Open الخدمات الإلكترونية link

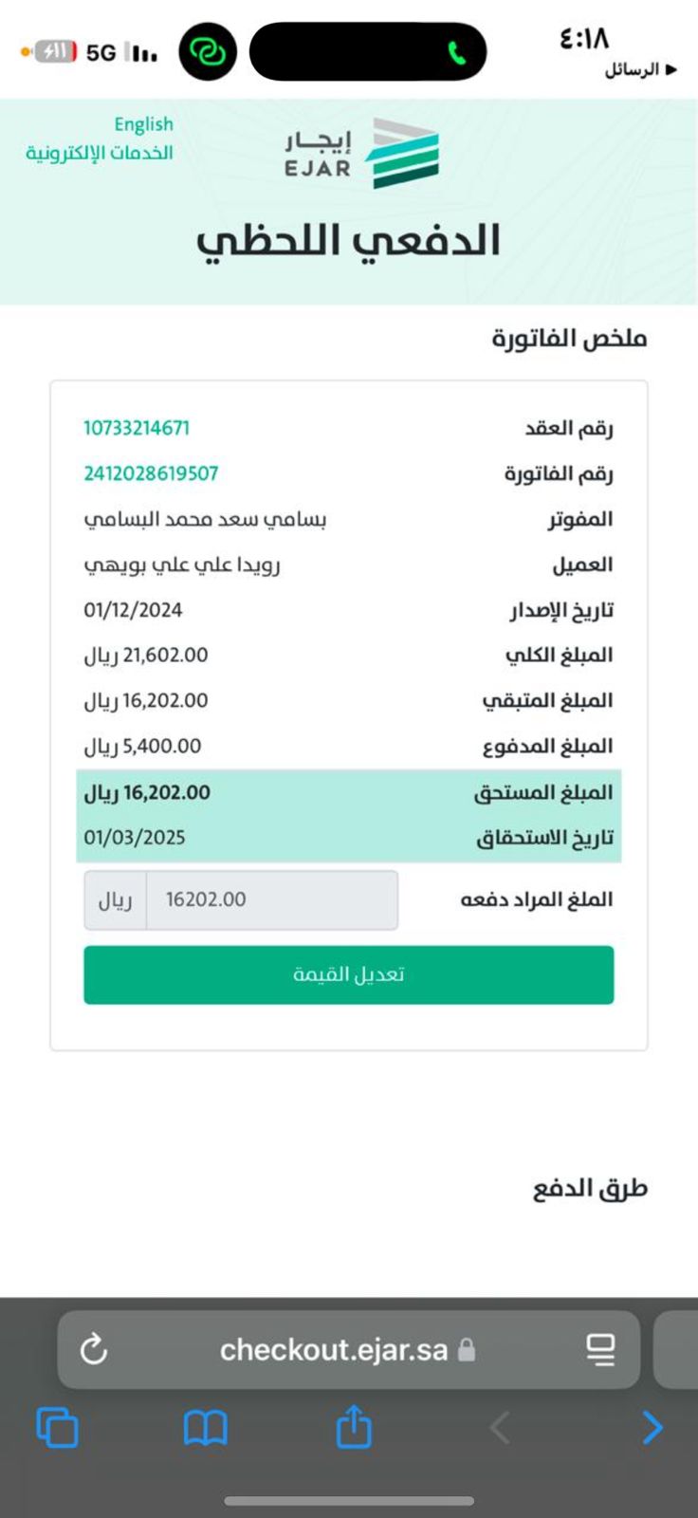click(100, 153)
